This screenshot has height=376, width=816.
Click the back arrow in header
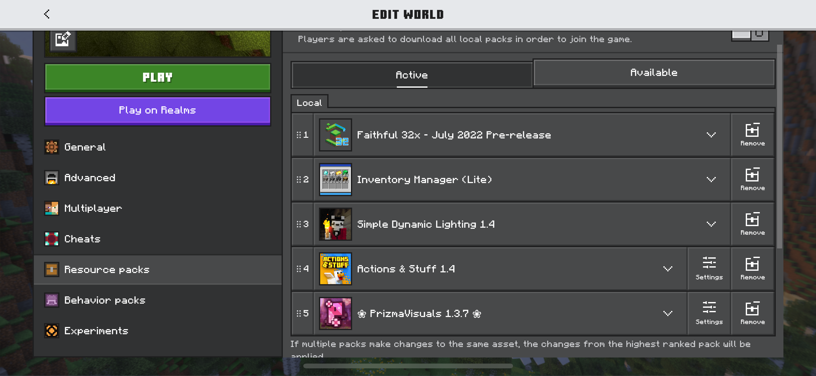pyautogui.click(x=47, y=14)
